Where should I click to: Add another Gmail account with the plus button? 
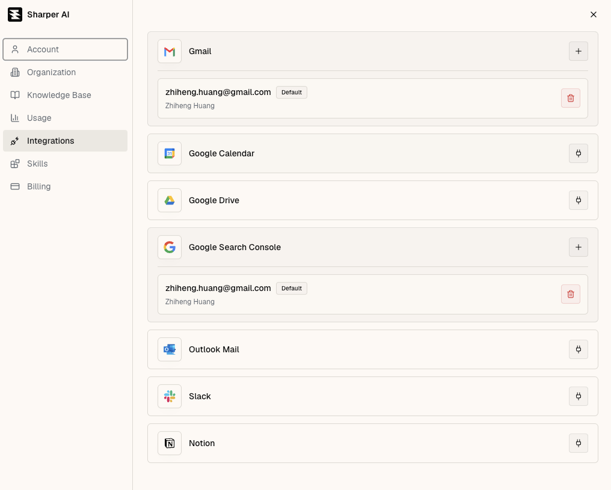coord(579,51)
